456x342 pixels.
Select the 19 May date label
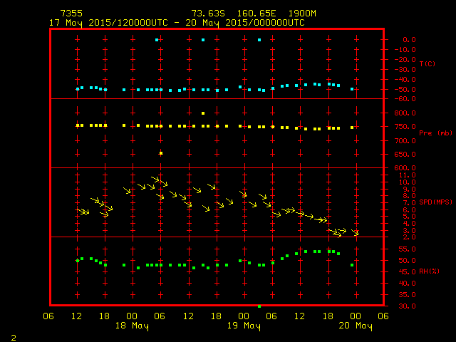click(244, 326)
